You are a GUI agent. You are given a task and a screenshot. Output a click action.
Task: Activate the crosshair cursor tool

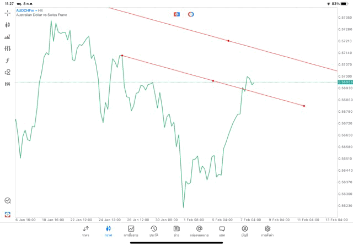tap(8, 13)
